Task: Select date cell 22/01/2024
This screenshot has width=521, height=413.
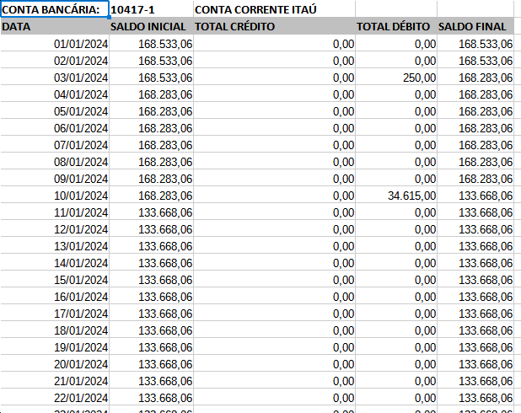Action: pyautogui.click(x=55, y=398)
